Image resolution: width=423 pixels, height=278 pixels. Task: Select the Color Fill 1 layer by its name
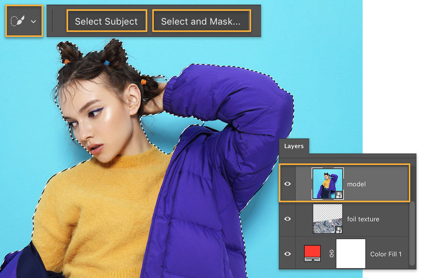[386, 254]
